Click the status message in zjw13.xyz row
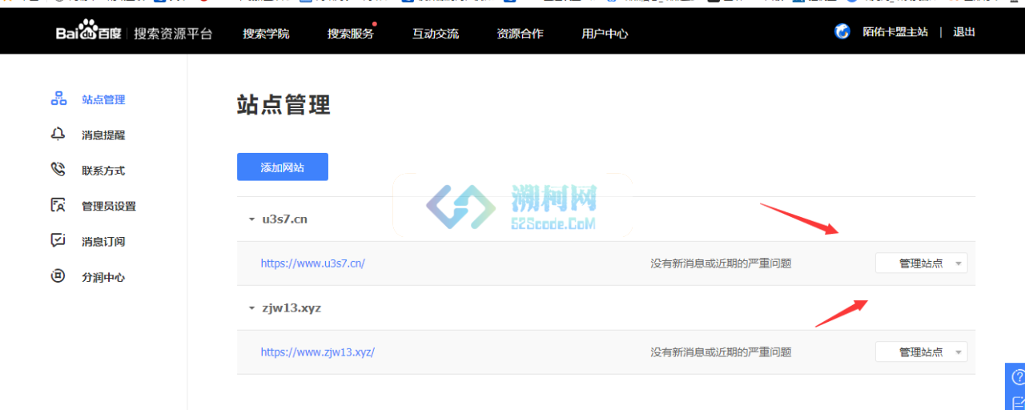 (x=721, y=352)
